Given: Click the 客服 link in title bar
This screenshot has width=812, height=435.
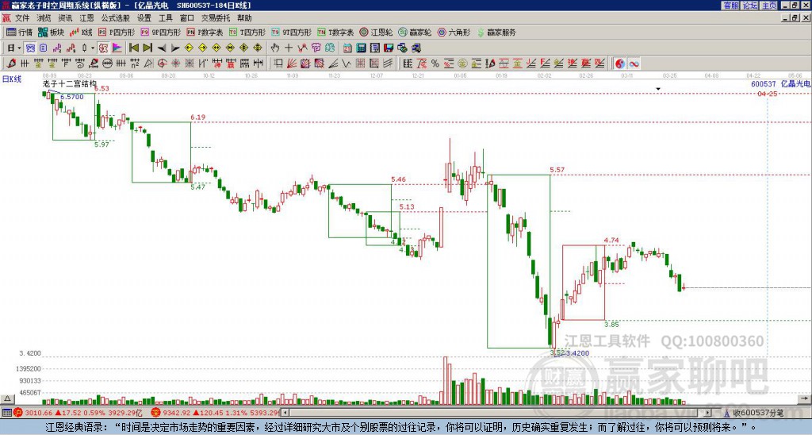Looking at the screenshot, I should (730, 6).
